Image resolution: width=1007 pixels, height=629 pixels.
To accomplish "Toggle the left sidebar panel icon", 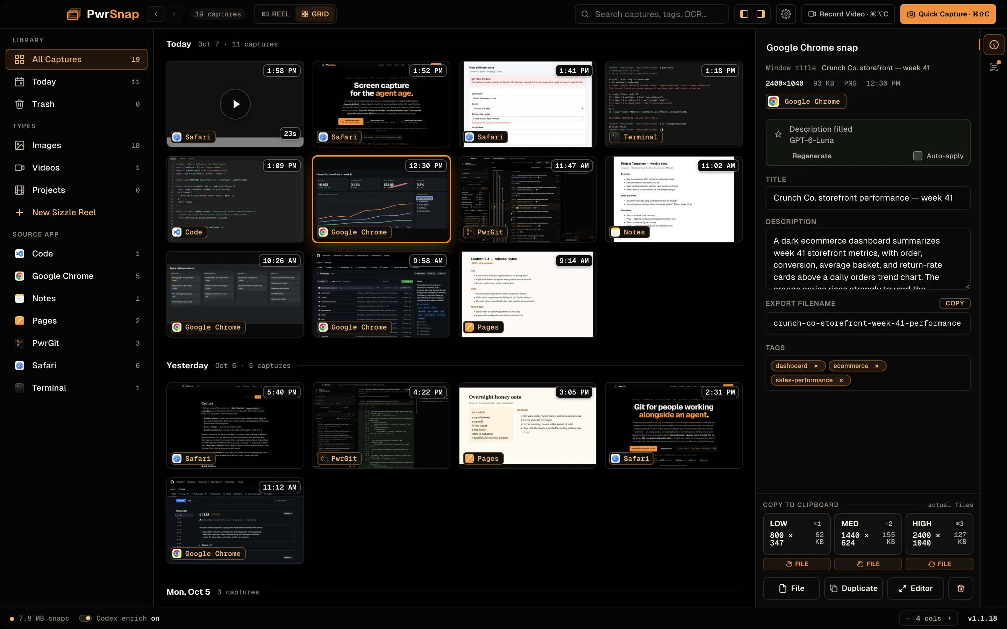I will coord(744,14).
